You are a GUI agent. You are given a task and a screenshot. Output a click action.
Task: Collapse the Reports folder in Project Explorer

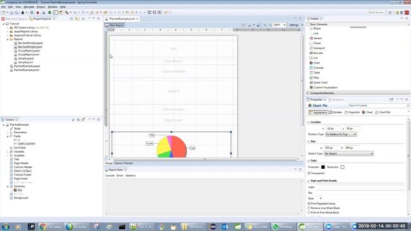click(x=8, y=39)
